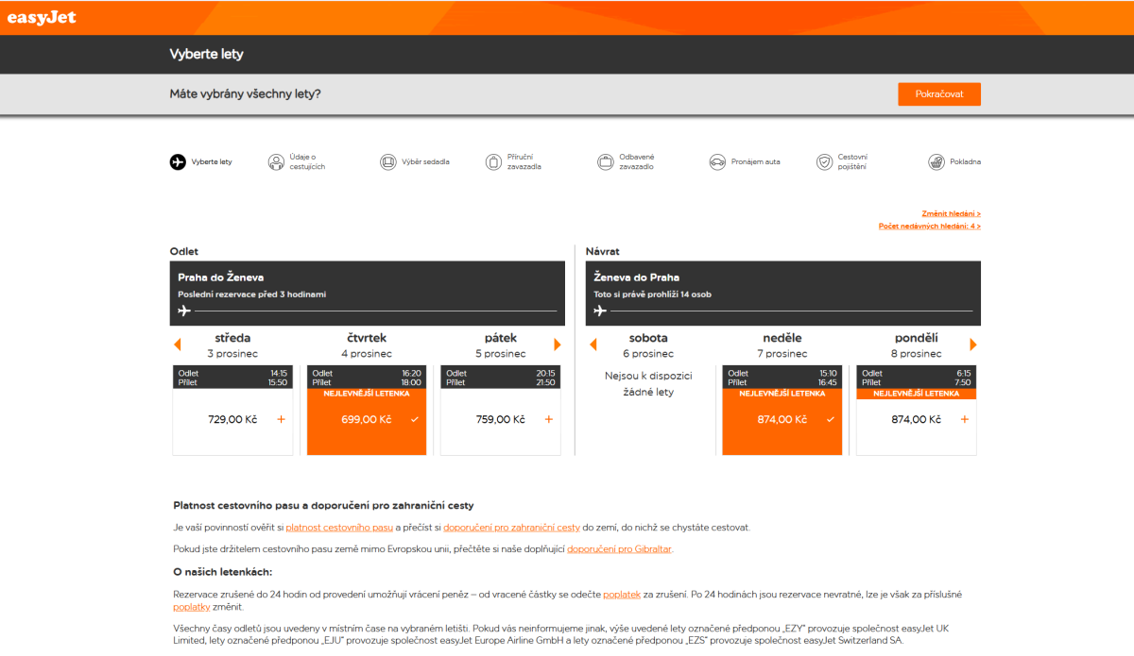Show earlier return dates with left arrow
1134x656 pixels.
(593, 345)
